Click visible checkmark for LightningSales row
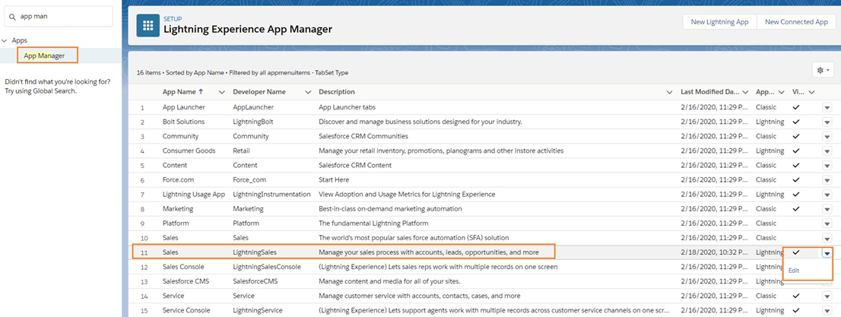This screenshot has height=317, width=841. click(796, 252)
